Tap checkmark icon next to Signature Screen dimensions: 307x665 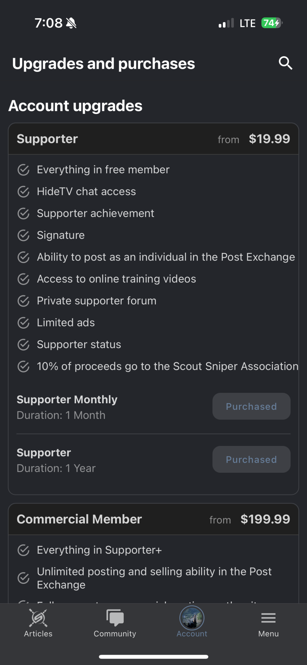click(x=23, y=235)
